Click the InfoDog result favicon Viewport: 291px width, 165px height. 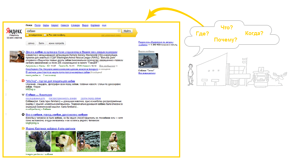pos(23,81)
